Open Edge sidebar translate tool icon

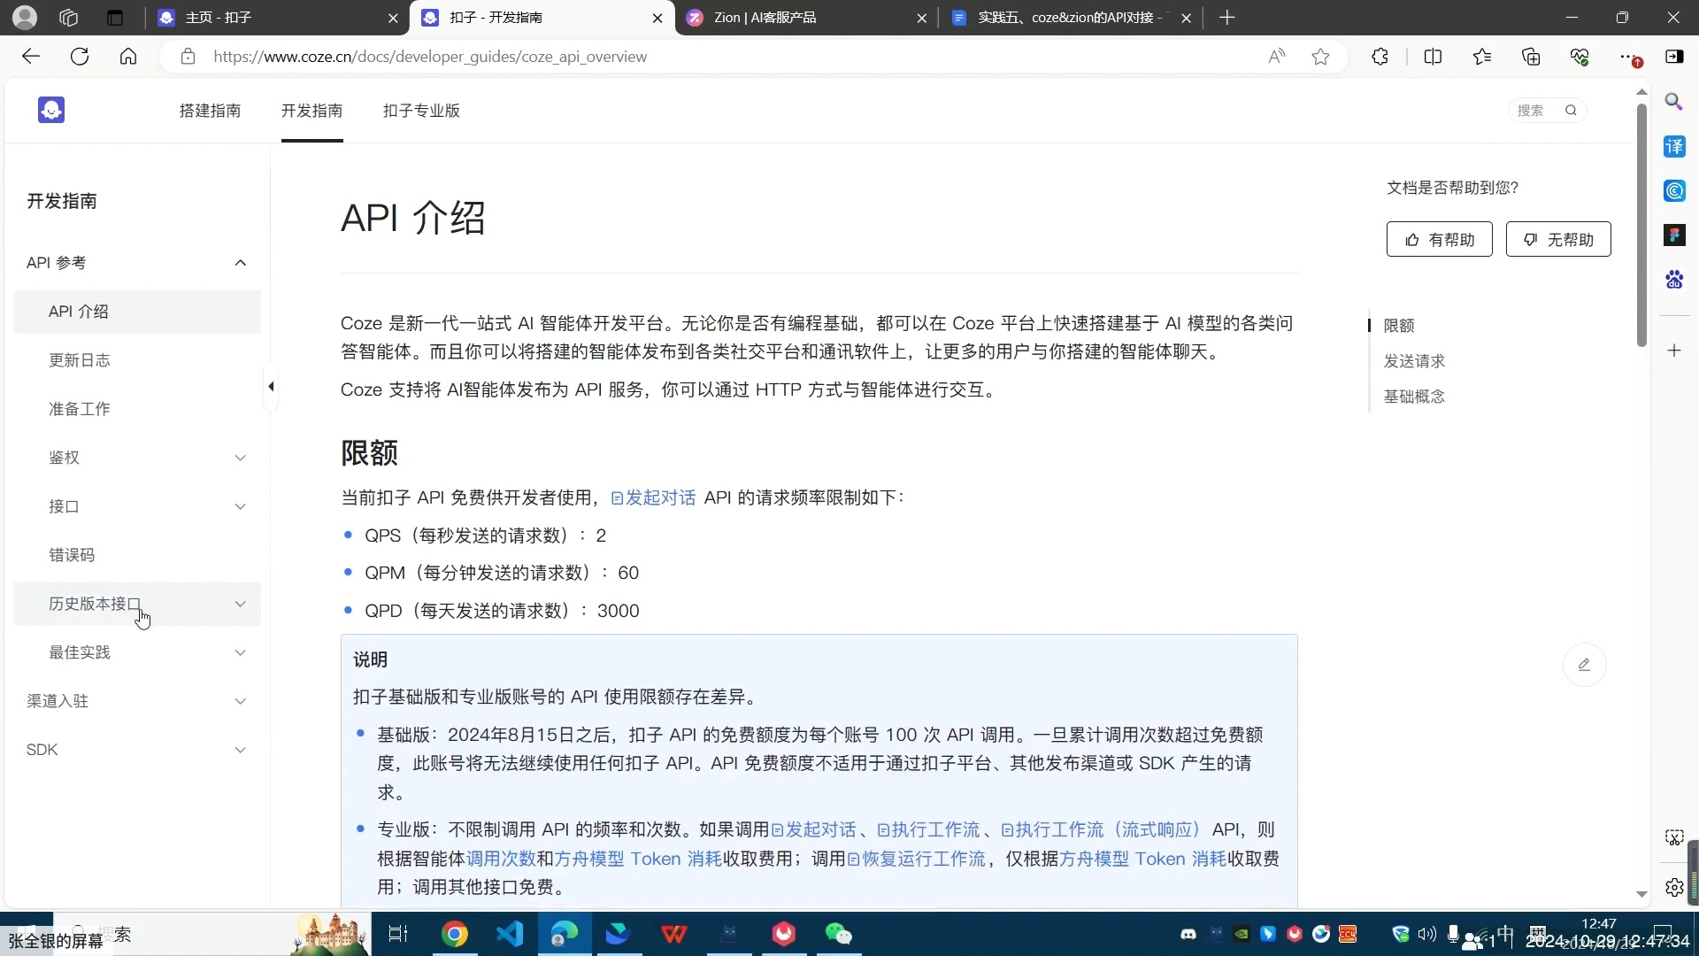[x=1674, y=147]
